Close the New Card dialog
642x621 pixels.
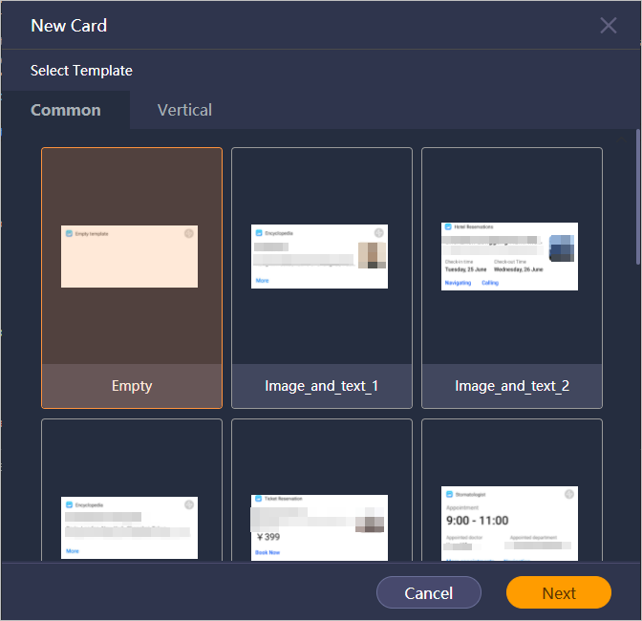tap(608, 26)
